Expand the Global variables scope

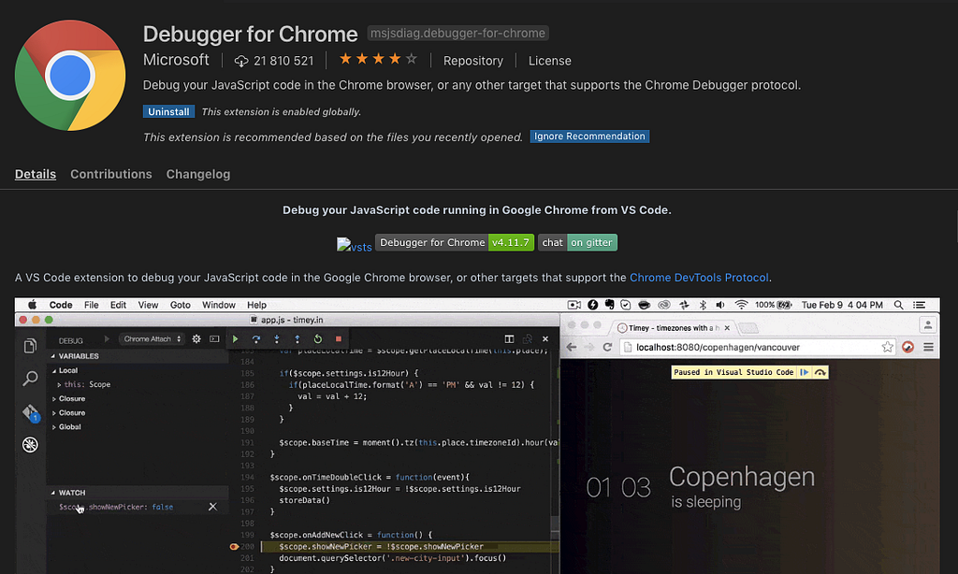point(66,427)
